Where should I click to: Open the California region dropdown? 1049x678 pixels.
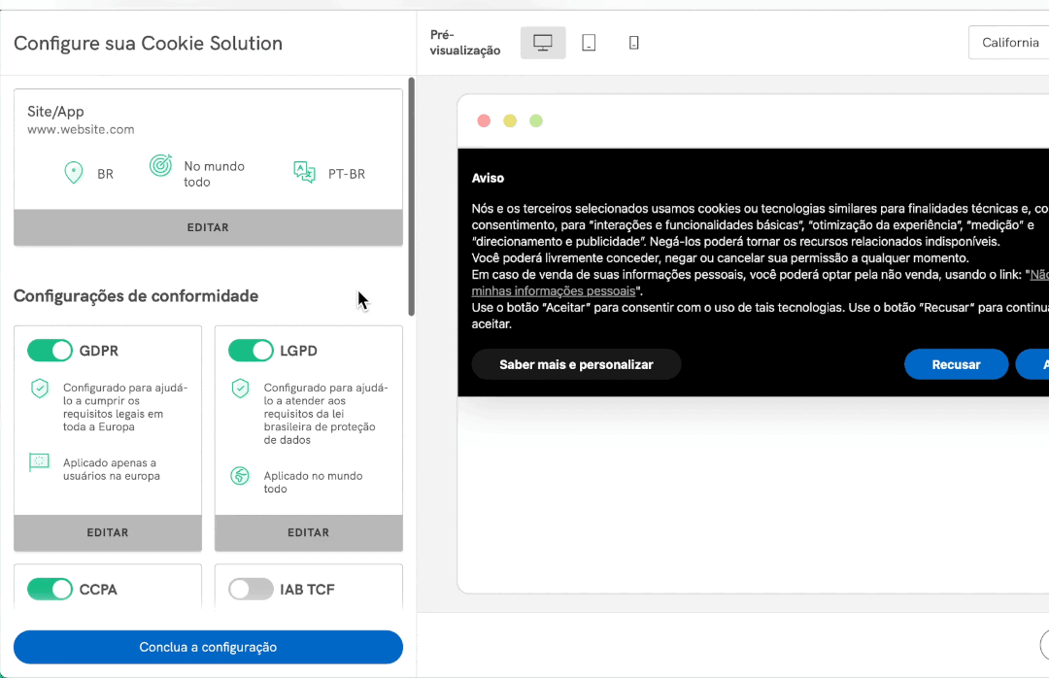coord(1009,43)
